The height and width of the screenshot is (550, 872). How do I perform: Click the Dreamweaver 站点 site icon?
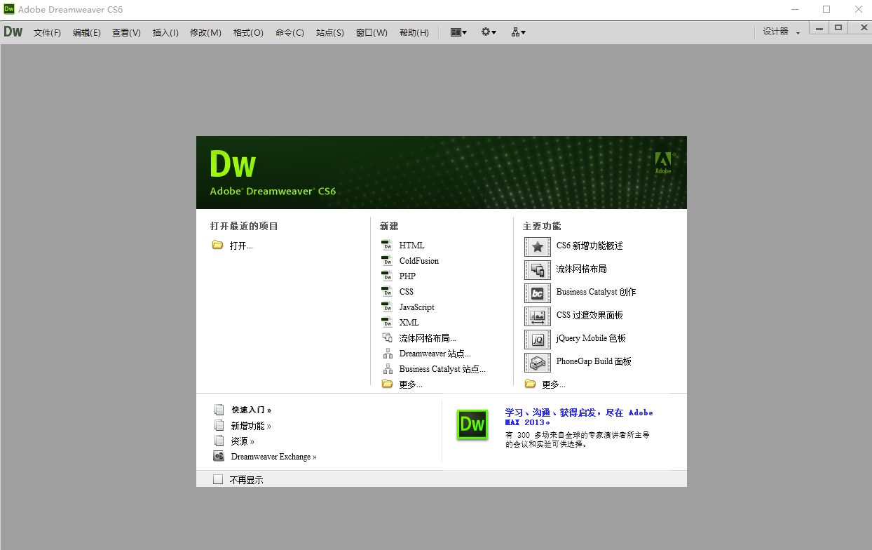387,354
